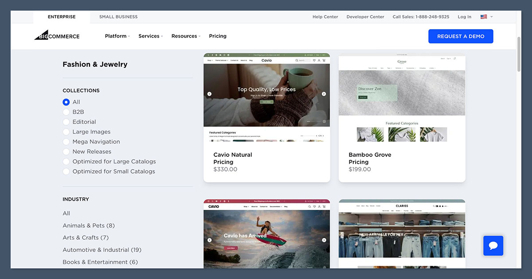
Task: Open the Pricing menu item
Action: tap(218, 36)
